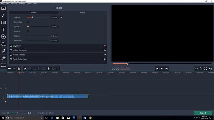The height and width of the screenshot is (120, 214).
Task: Open the Callouts shapes tab
Action: point(3,44)
